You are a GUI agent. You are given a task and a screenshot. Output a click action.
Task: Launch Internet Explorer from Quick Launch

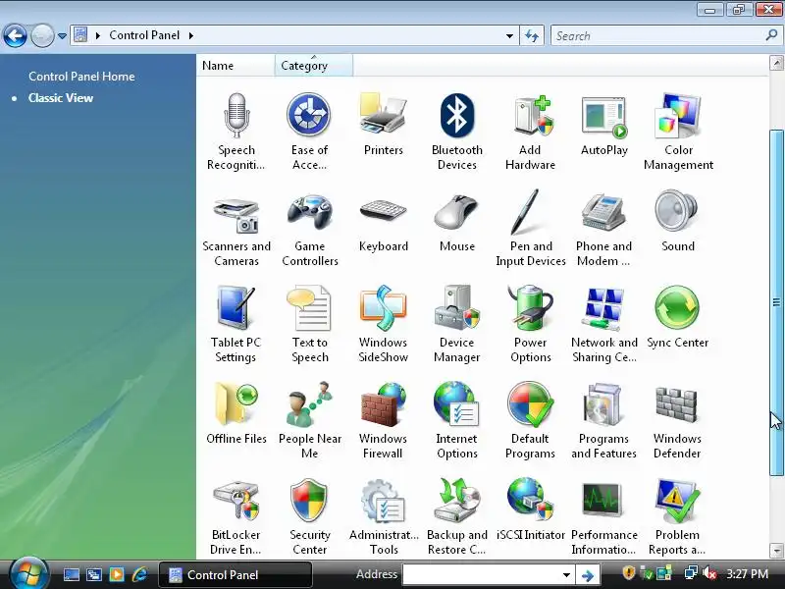point(139,574)
